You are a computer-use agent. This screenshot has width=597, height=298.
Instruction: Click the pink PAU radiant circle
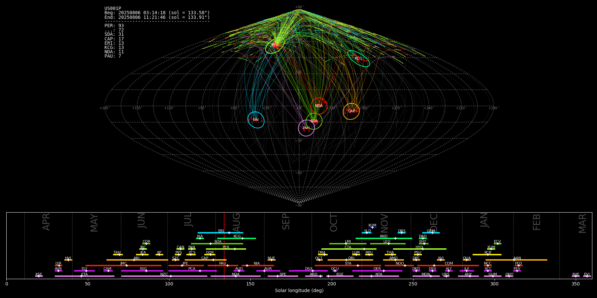tap(306, 128)
